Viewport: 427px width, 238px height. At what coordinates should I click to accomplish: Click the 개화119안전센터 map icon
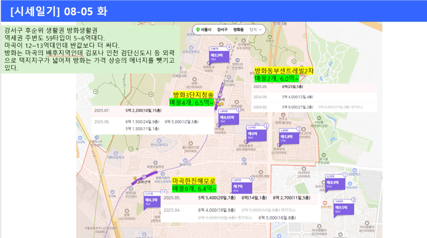point(97,138)
